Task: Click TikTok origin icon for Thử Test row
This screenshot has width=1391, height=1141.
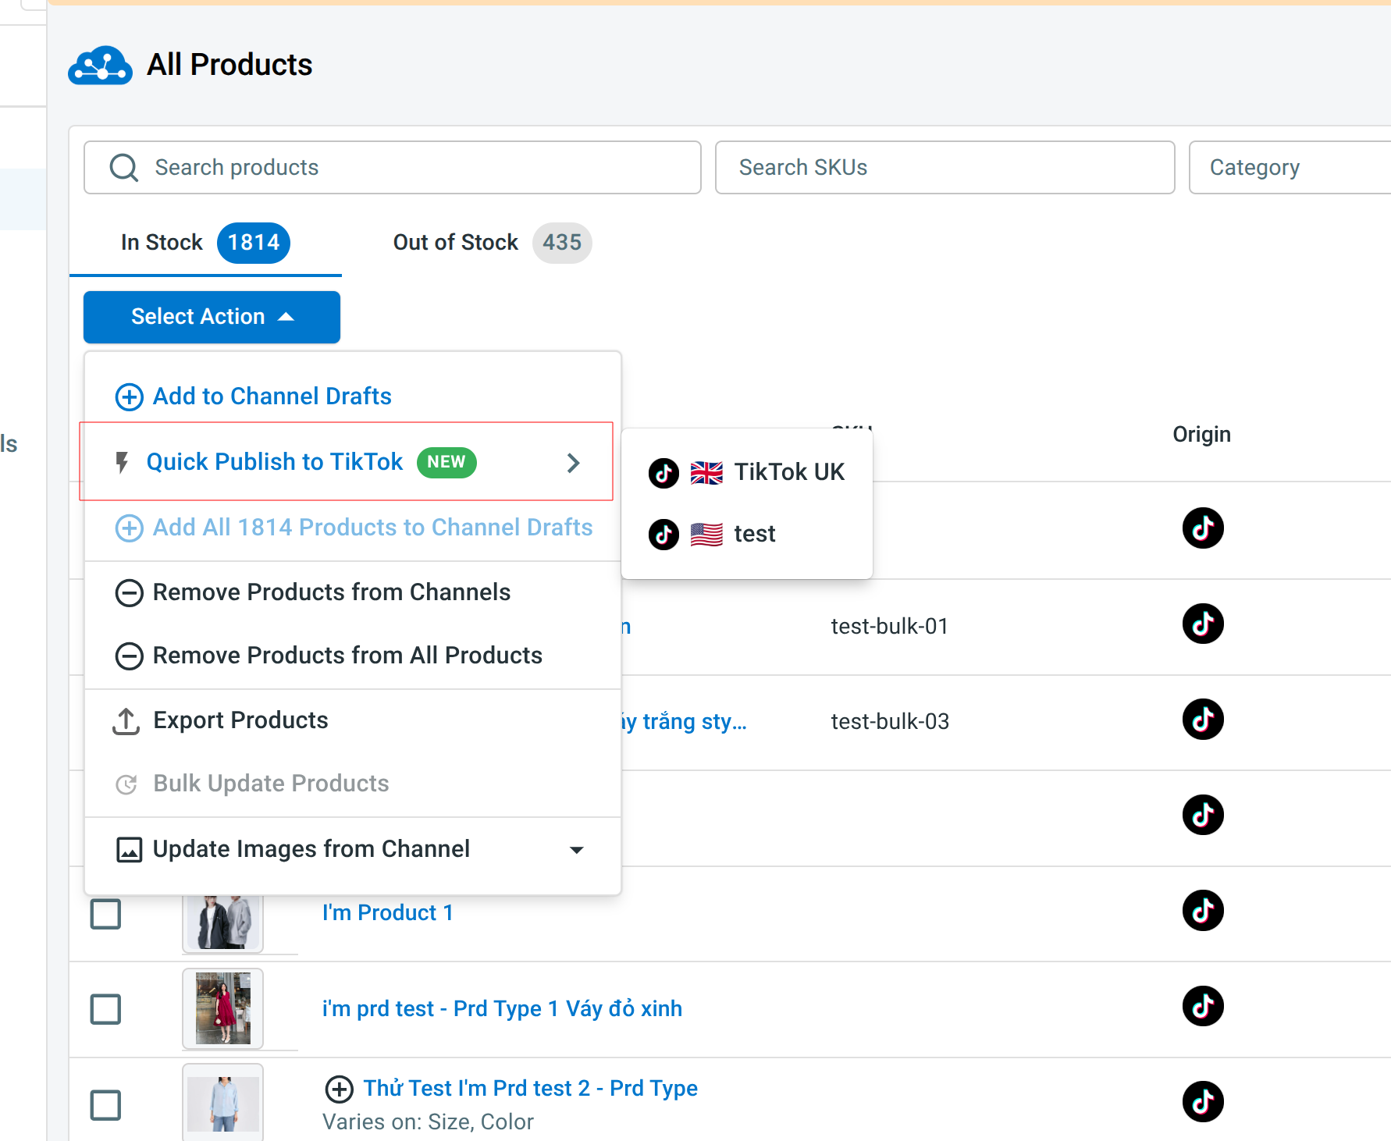Action: coord(1202,1101)
